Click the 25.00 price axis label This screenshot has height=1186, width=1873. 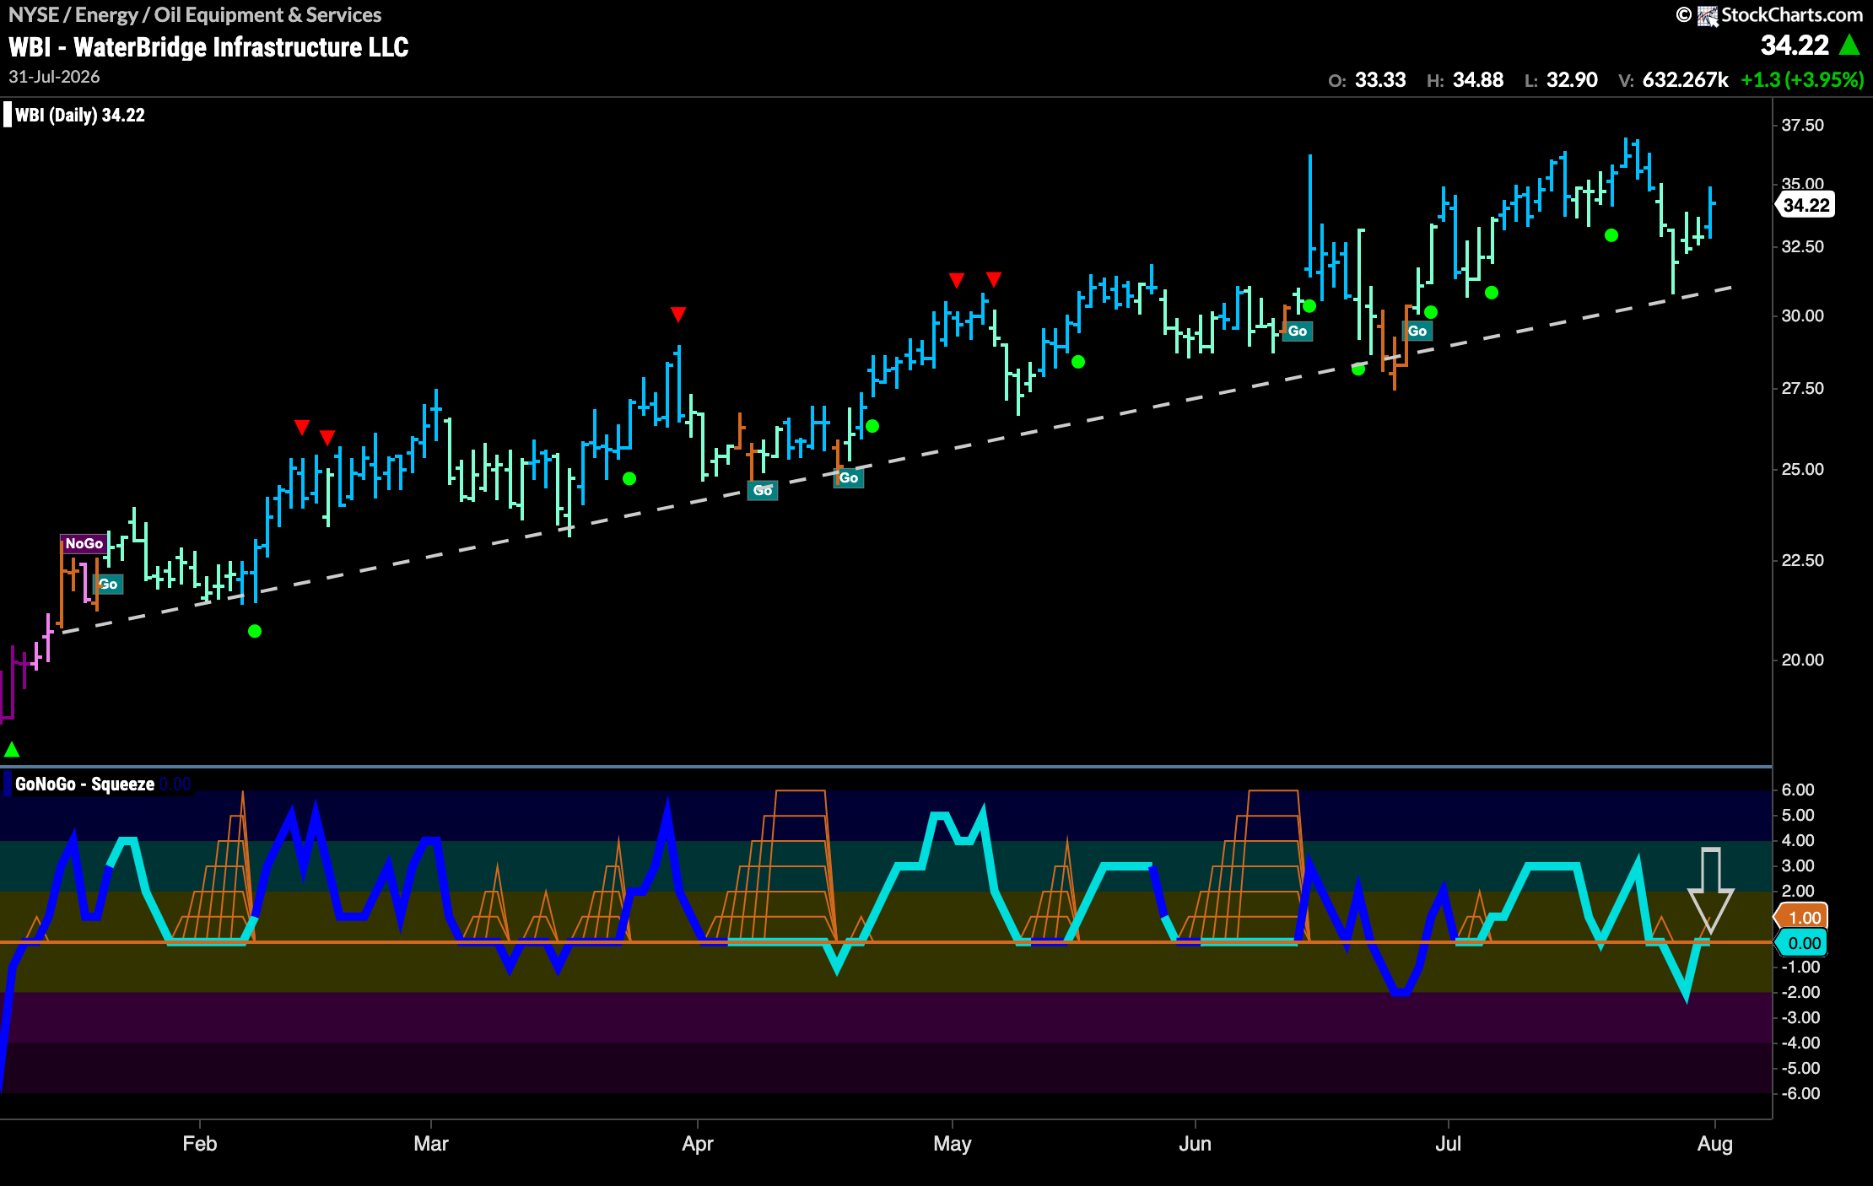pos(1803,469)
